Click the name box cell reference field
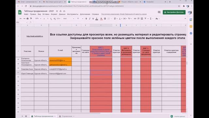Screen dimensions: 209x118 point(22,23)
